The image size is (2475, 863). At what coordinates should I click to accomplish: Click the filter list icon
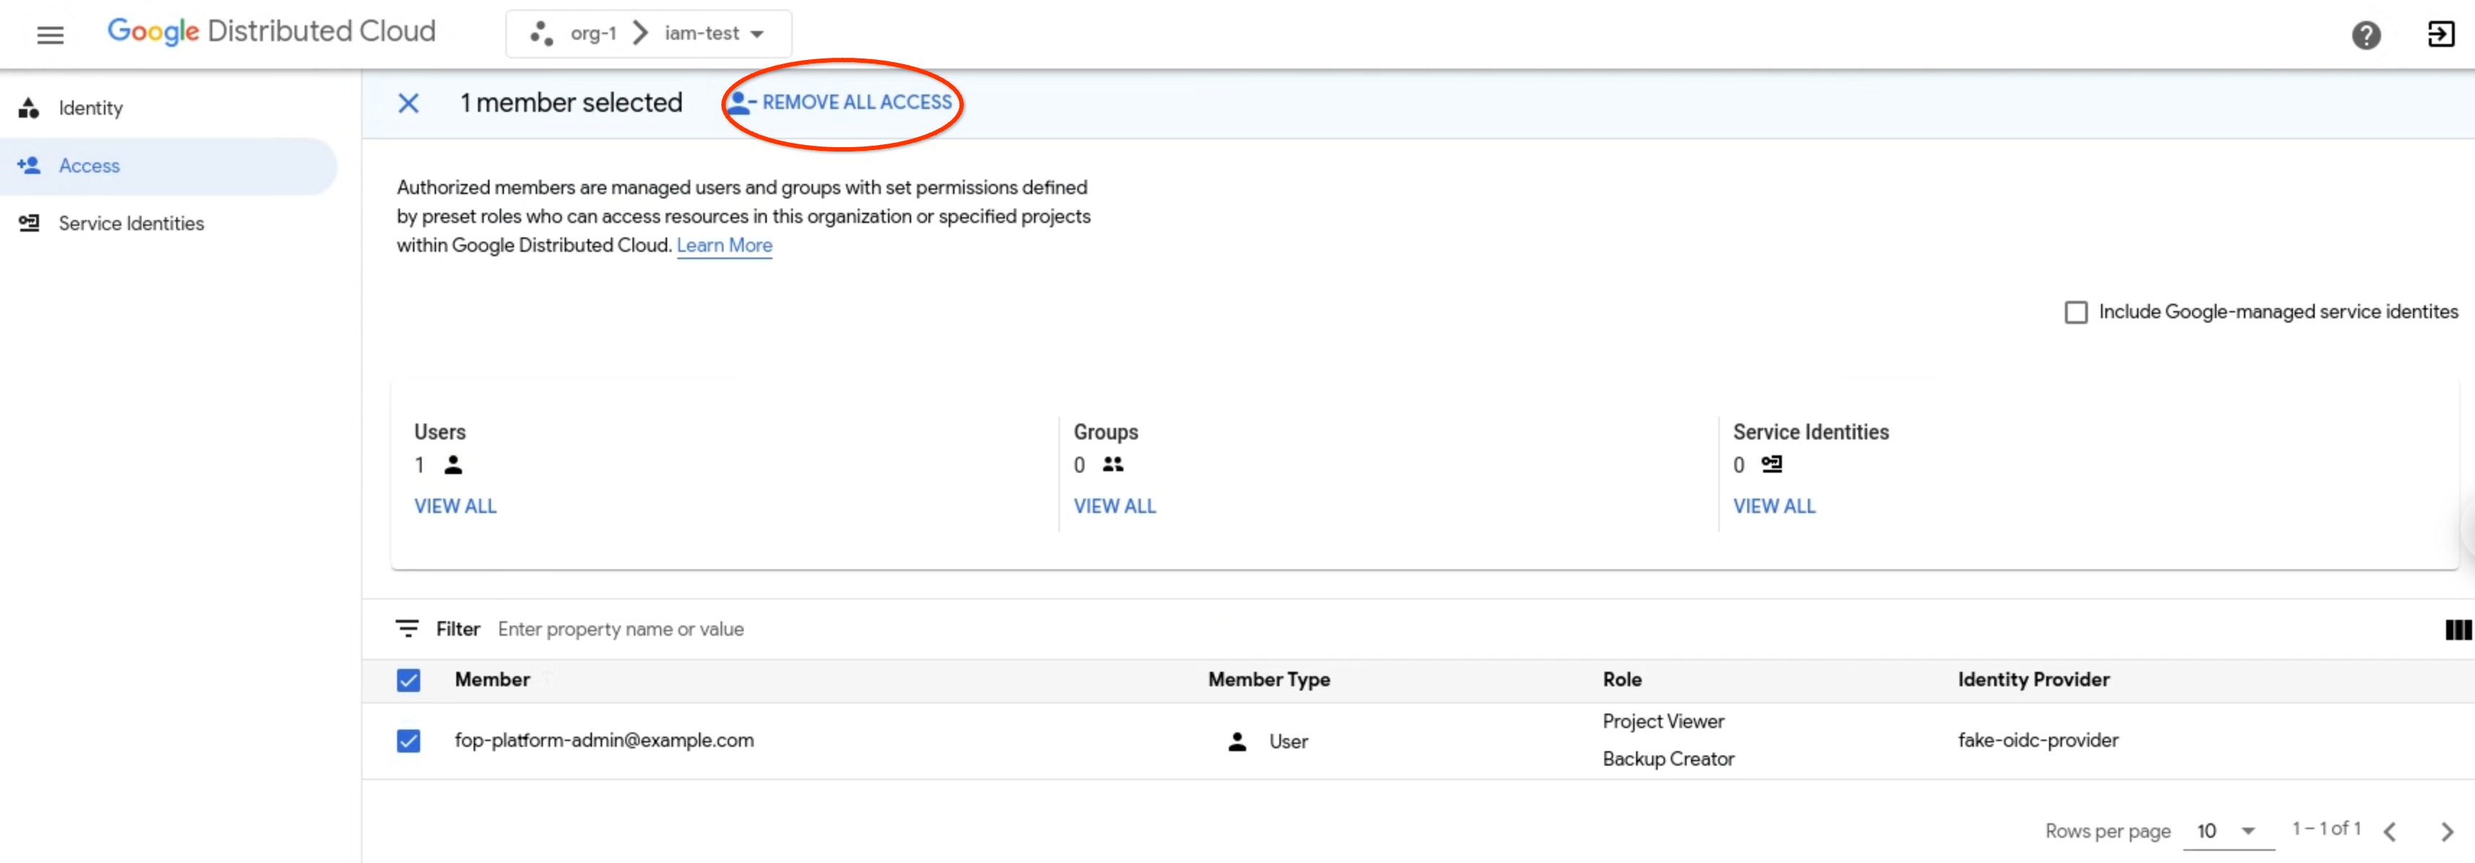pos(407,628)
